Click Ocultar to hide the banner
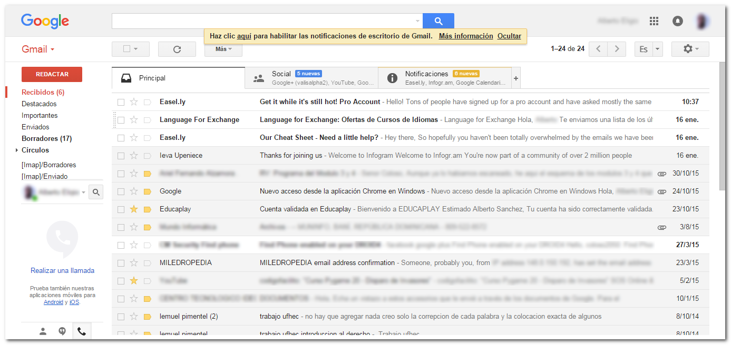 509,36
